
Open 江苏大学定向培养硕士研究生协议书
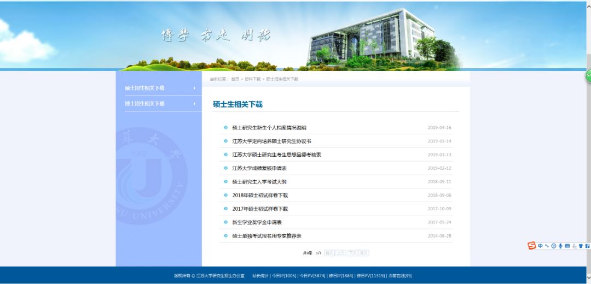(x=271, y=141)
